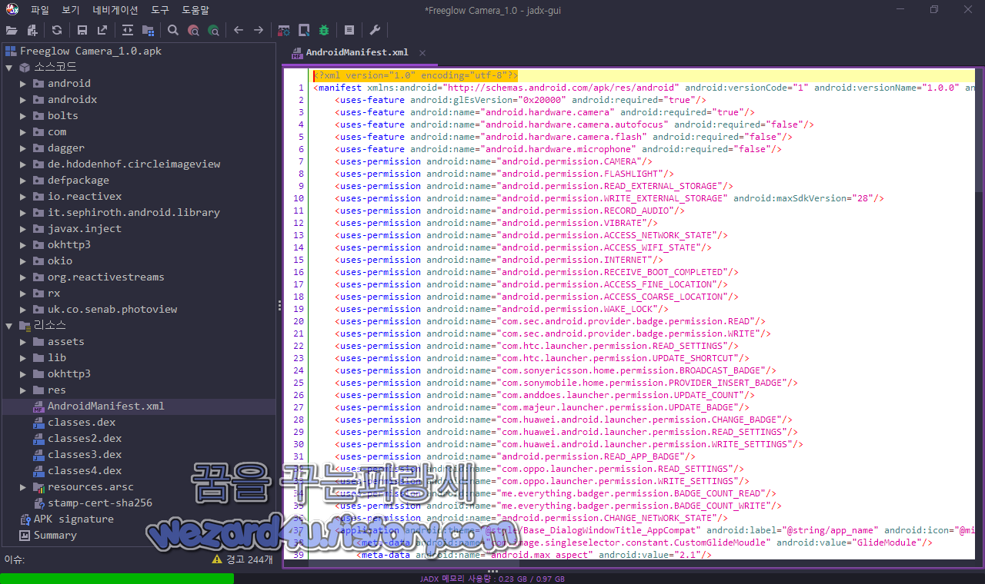Open the 보기 menu
This screenshot has height=584, width=985.
(x=71, y=10)
